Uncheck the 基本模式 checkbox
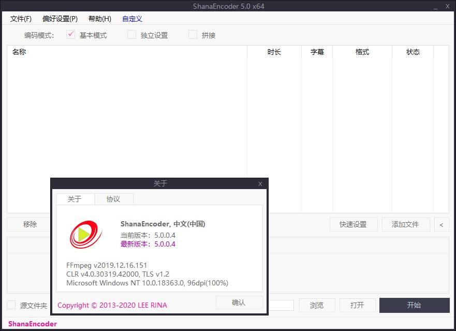Screen dimensions: 456x331 pyautogui.click(x=70, y=35)
